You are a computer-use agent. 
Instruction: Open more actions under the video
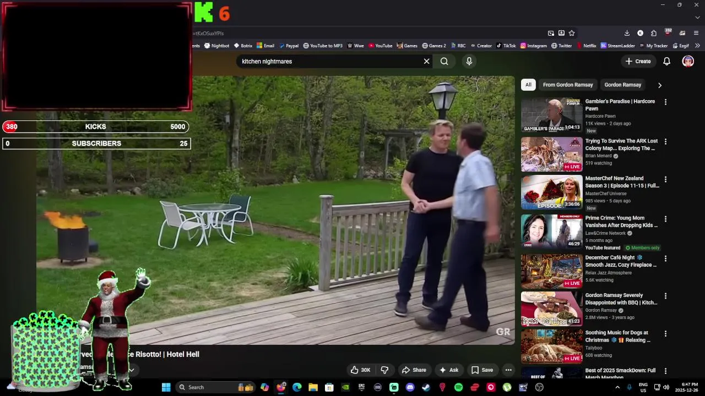point(508,370)
